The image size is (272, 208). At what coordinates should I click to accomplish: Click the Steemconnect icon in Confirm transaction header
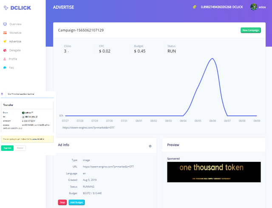(2, 94)
